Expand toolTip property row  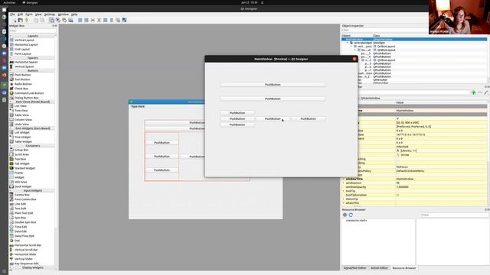[x=344, y=191]
